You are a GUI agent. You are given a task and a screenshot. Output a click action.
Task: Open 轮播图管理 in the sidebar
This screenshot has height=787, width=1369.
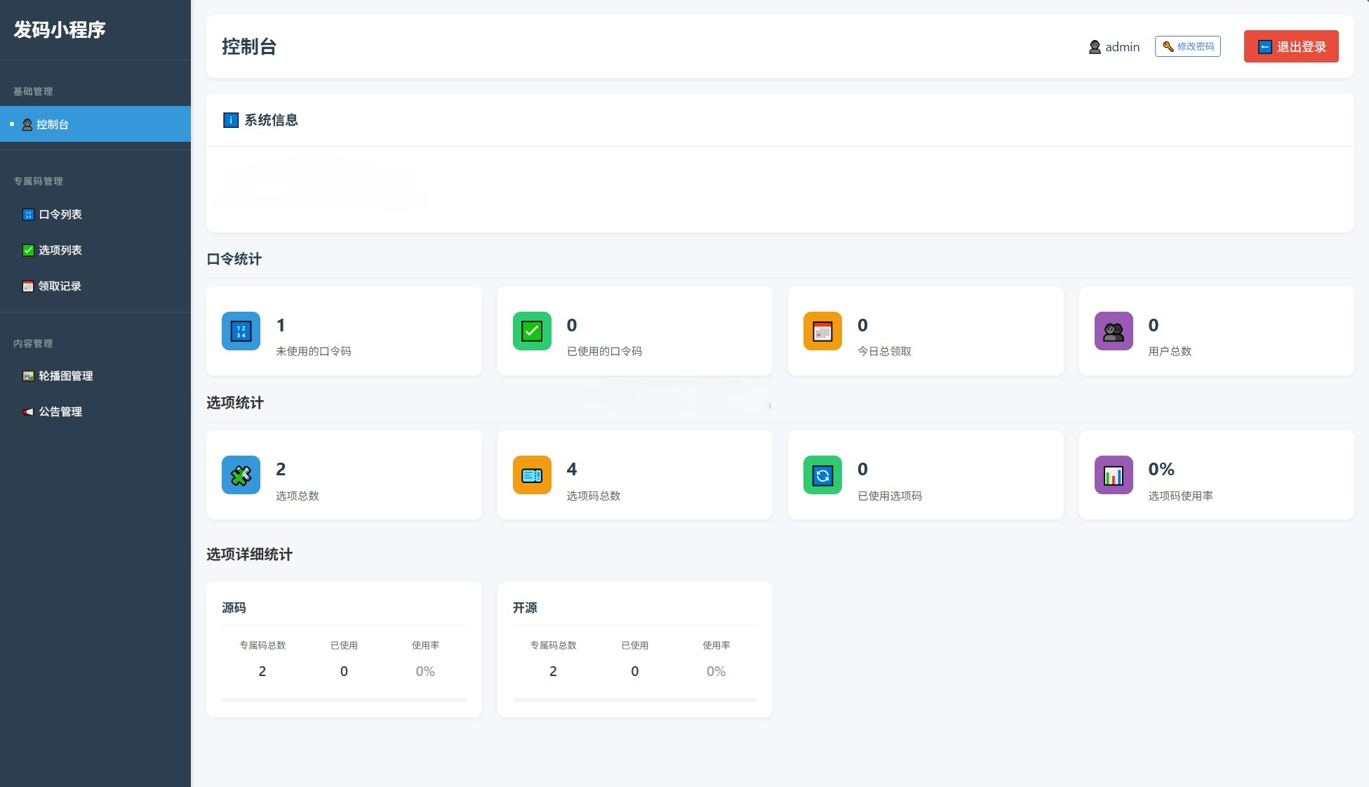point(65,376)
